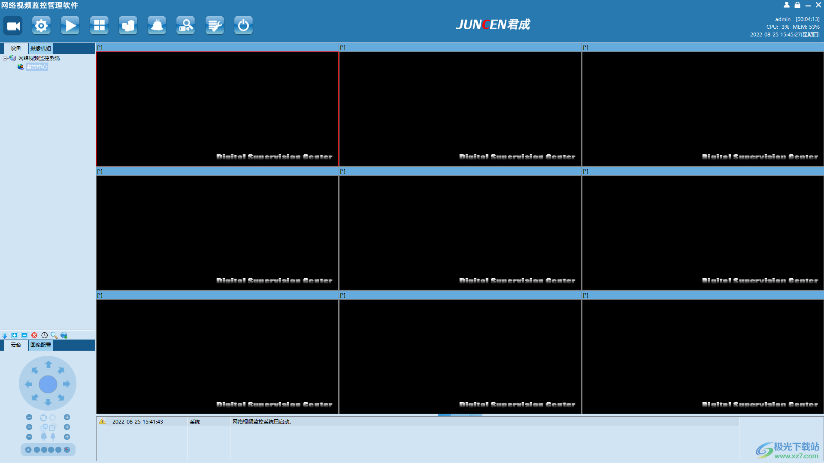Screen dimensions: 824x463
Task: Click the PTZ center round button
Action: click(x=48, y=384)
